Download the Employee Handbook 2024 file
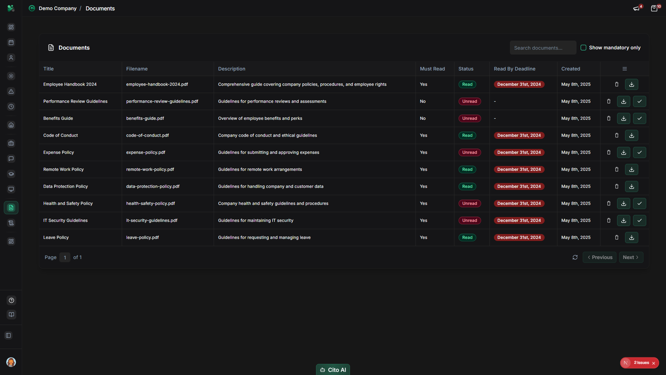 [631, 84]
